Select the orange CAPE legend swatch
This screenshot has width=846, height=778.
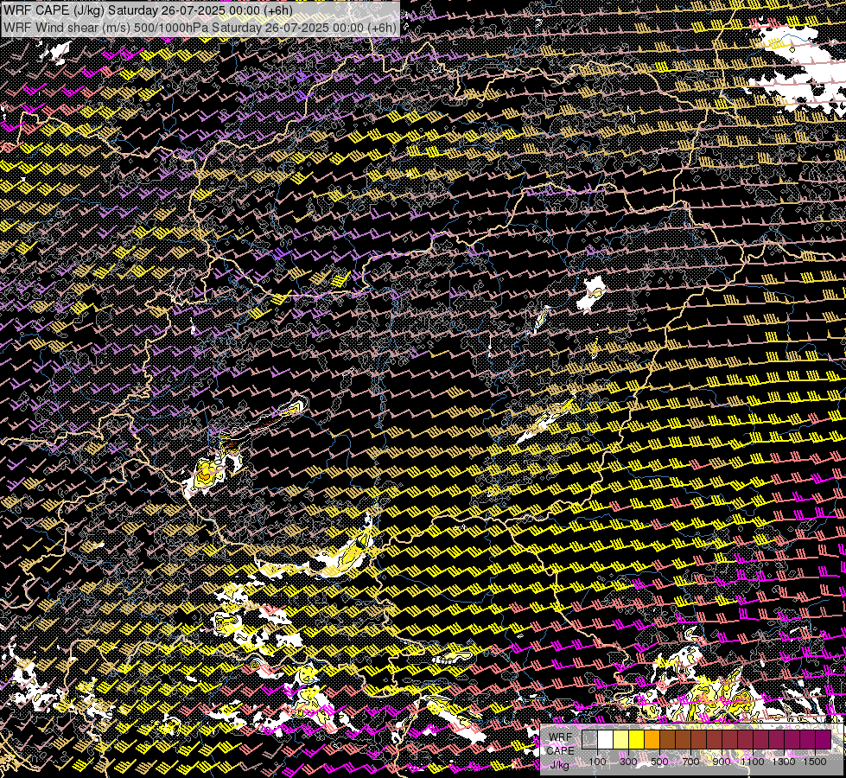coord(652,739)
